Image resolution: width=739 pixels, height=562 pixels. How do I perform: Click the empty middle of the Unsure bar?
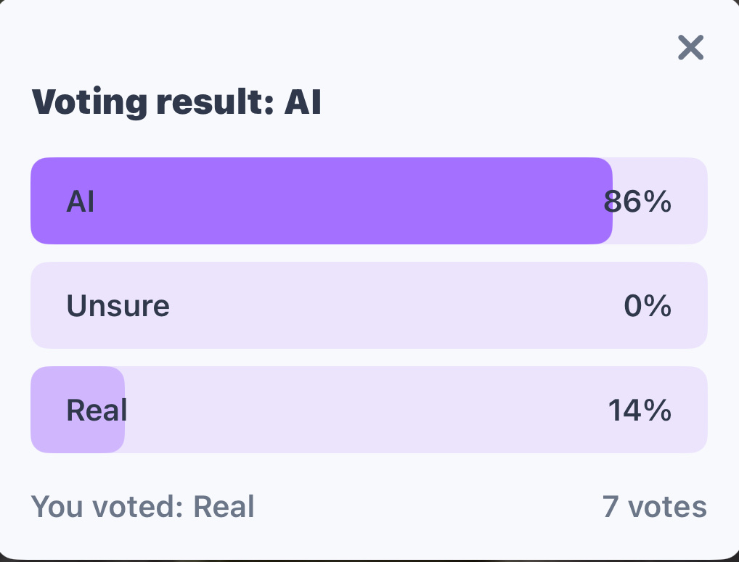pyautogui.click(x=392, y=305)
